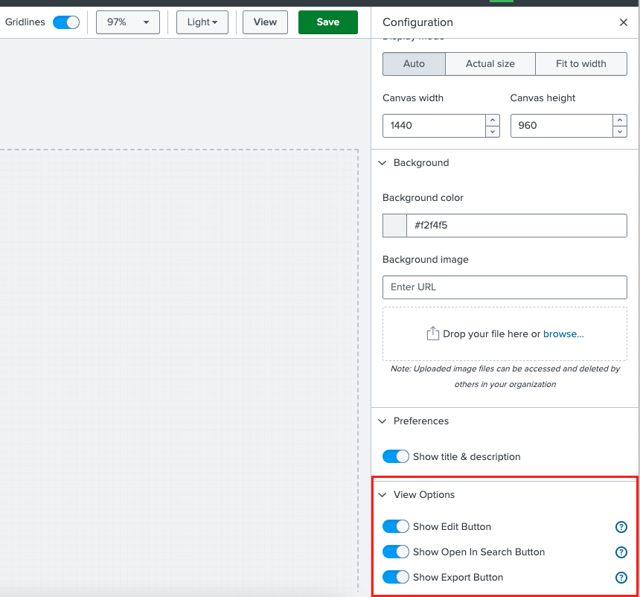Collapse the View Options section
The width and height of the screenshot is (640, 597).
pyautogui.click(x=382, y=495)
